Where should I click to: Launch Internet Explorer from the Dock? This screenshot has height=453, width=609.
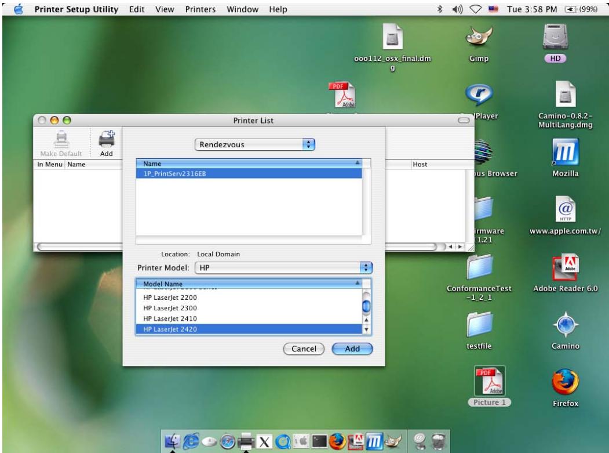tap(191, 441)
